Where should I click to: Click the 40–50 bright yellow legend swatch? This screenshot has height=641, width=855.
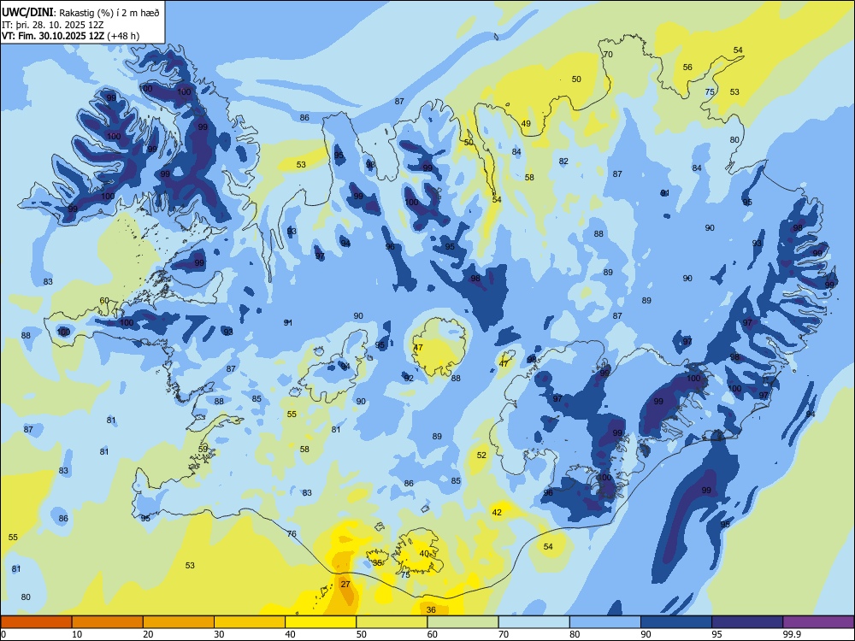tap(321, 622)
